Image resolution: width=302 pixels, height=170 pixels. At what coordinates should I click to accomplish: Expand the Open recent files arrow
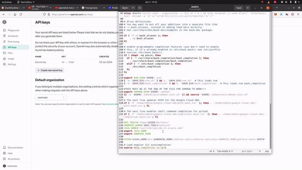(133, 8)
